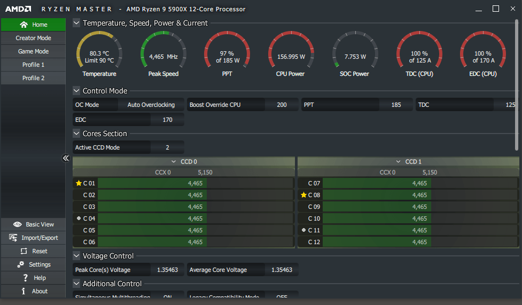Click the eye icon for Basic View
This screenshot has height=305, width=522.
[x=18, y=224]
